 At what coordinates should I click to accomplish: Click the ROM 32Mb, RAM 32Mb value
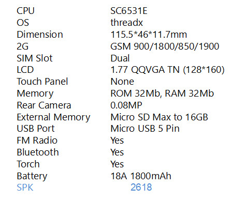[x=162, y=93]
